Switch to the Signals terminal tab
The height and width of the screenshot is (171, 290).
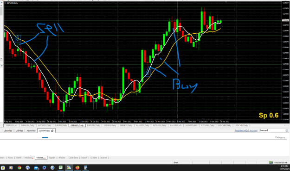tap(52, 158)
